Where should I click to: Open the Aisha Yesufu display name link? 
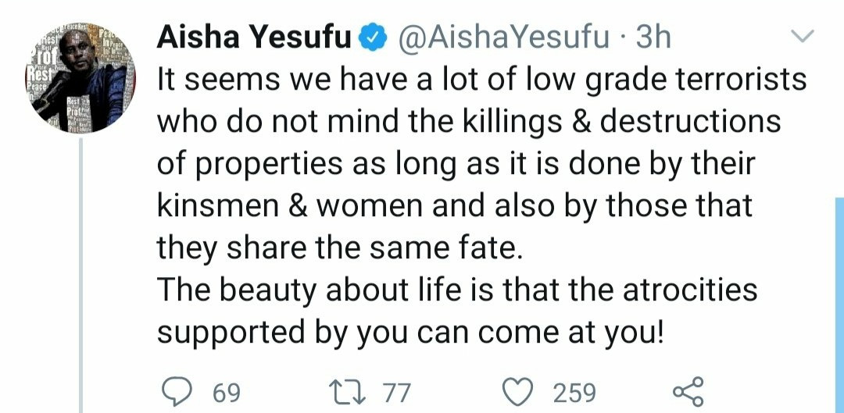pyautogui.click(x=255, y=37)
